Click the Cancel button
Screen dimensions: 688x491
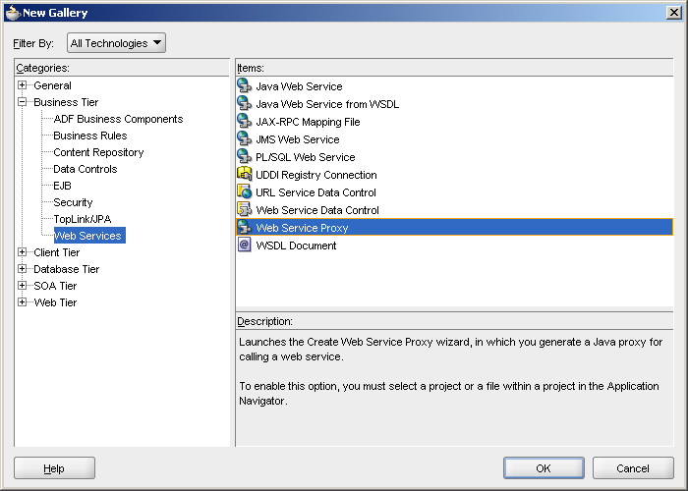633,468
